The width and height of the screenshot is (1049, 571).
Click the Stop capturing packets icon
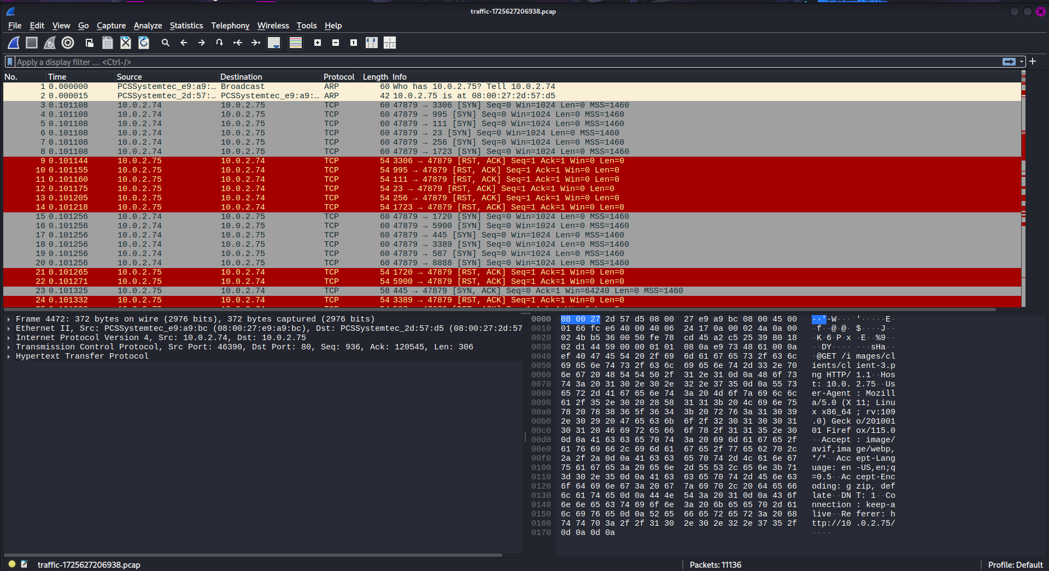point(32,43)
